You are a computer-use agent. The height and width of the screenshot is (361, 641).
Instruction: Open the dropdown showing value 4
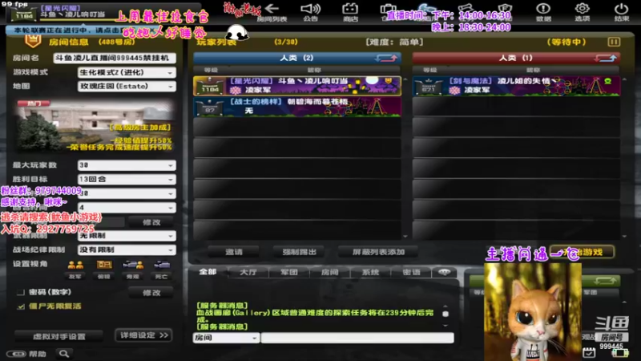click(127, 208)
